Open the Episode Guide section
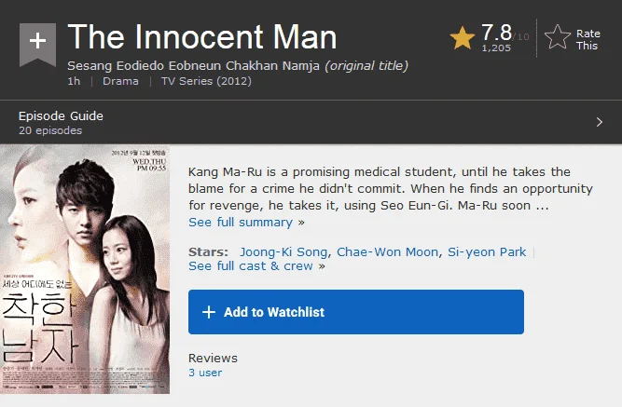Viewport: 622px width, 407px height. click(311, 122)
